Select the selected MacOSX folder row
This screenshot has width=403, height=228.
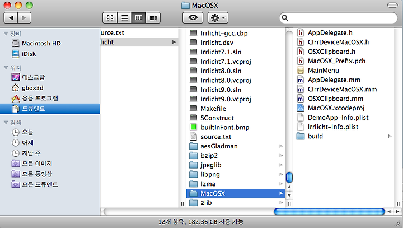pos(236,193)
